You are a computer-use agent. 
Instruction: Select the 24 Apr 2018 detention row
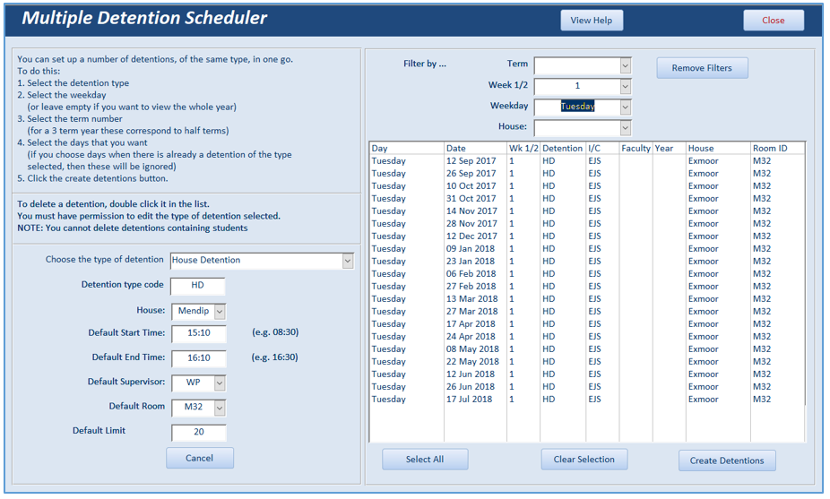[x=587, y=337]
